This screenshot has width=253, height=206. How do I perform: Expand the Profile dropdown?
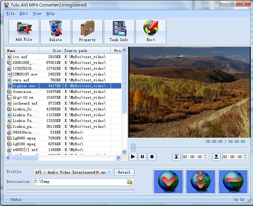coord(109,172)
